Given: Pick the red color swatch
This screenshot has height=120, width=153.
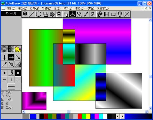Looking at the screenshot, I should (80, 116).
